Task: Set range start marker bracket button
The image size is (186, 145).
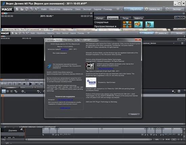Action: point(10,84)
